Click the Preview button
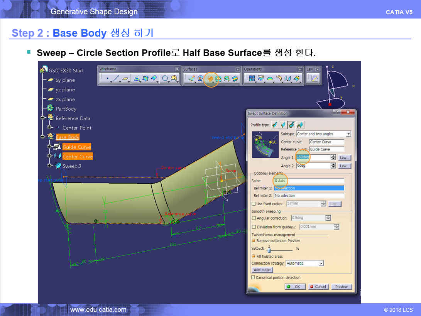 tap(341, 287)
